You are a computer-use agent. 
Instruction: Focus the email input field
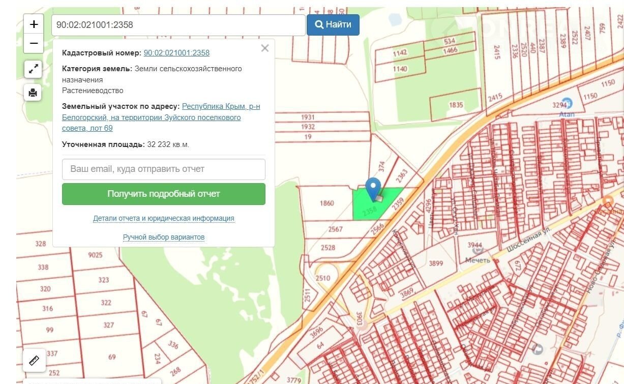[163, 169]
